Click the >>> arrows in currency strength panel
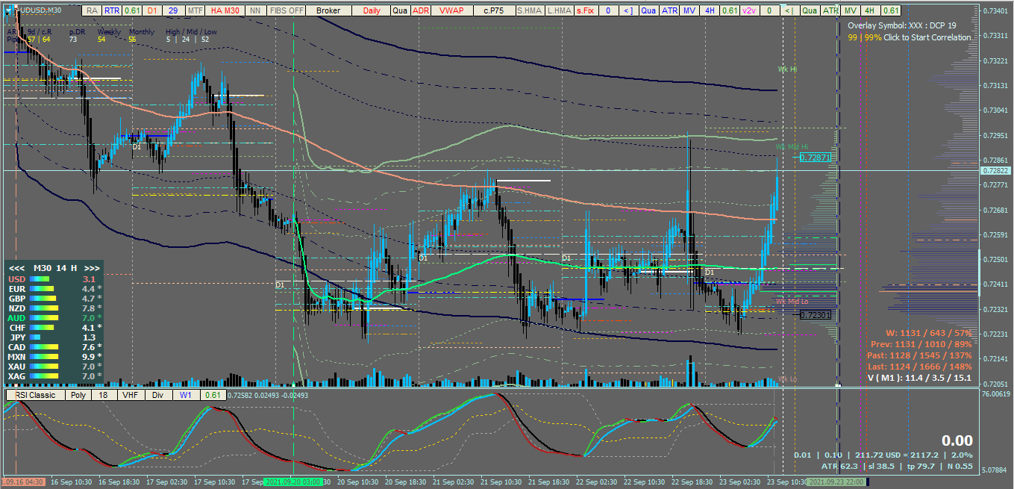 coord(93,268)
